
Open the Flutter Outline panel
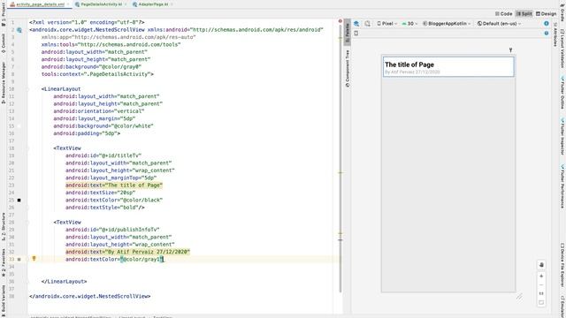(x=562, y=93)
